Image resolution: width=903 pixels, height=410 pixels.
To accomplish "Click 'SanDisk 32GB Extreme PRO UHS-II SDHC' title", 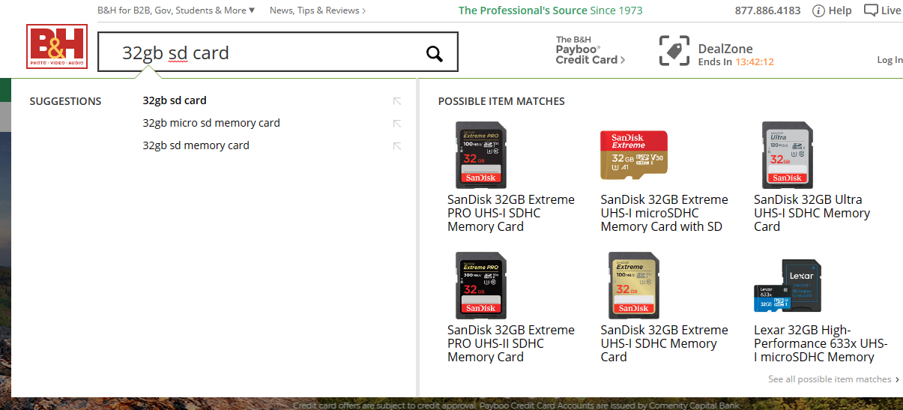I will coord(511,343).
